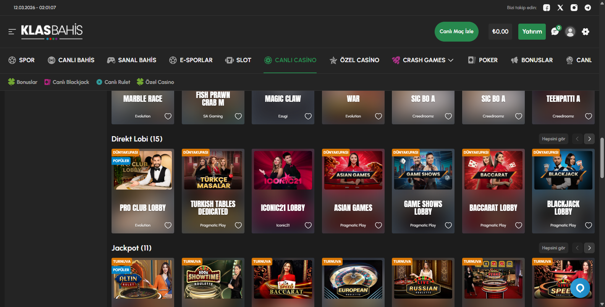Open the Poker section

pyautogui.click(x=483, y=60)
